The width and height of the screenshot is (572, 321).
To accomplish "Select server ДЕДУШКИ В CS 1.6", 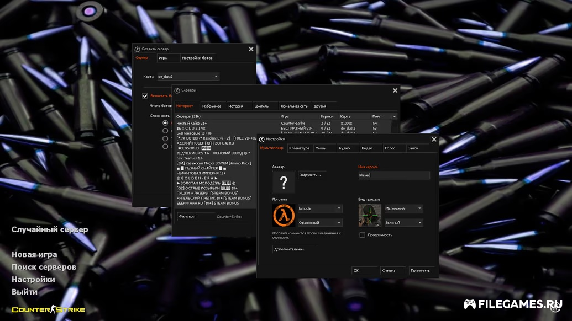I will [216, 153].
